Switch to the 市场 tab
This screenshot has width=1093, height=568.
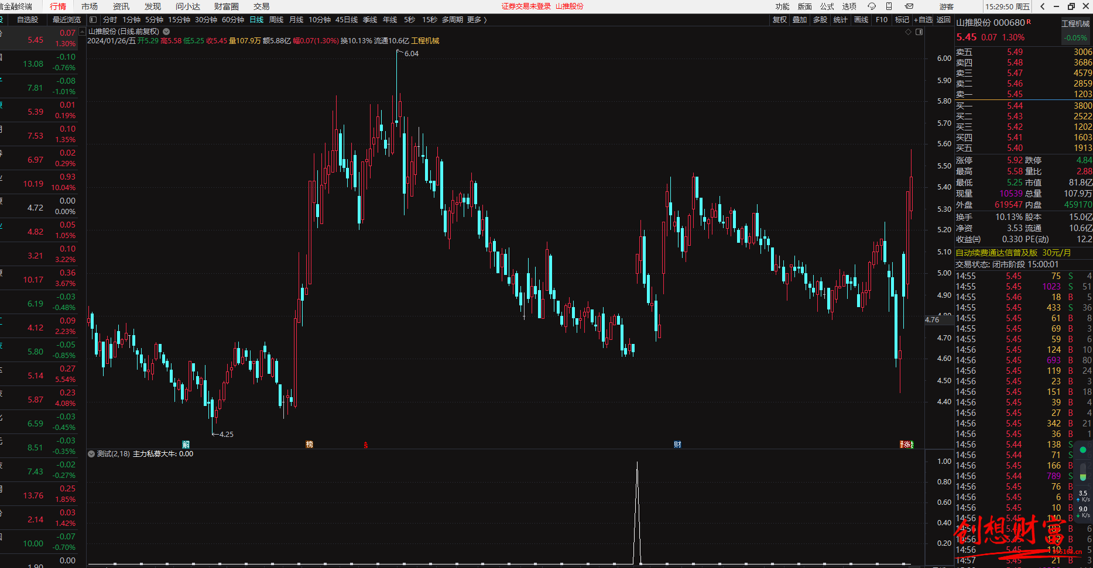90,6
